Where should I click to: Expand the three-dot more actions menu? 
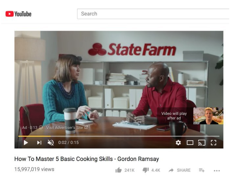coord(217,171)
